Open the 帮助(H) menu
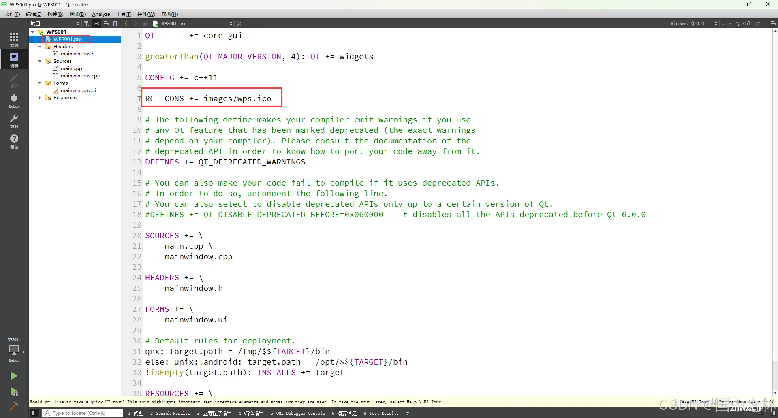 coord(170,14)
